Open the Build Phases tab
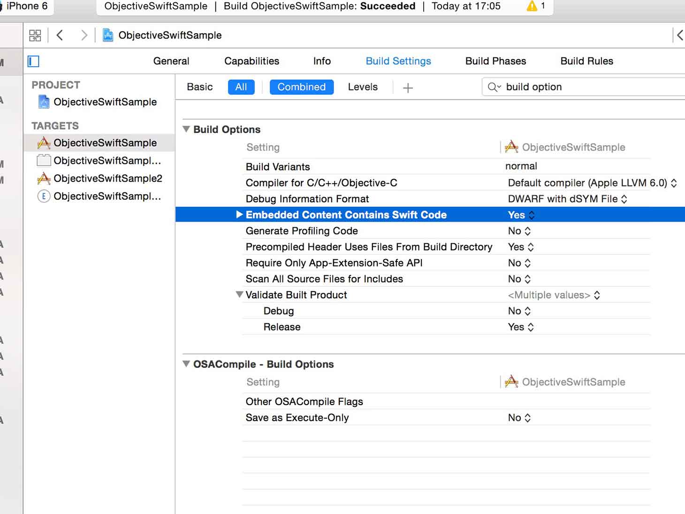Image resolution: width=685 pixels, height=514 pixels. coord(495,61)
